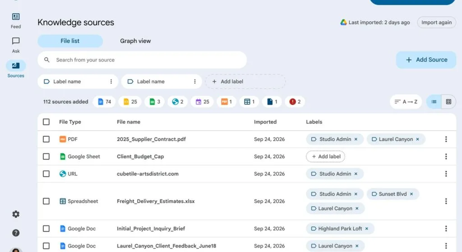The height and width of the screenshot is (252, 462).
Task: Remove Sunset Blvd label from Freight_Delivery_Estimates.xlsx
Action: click(411, 194)
